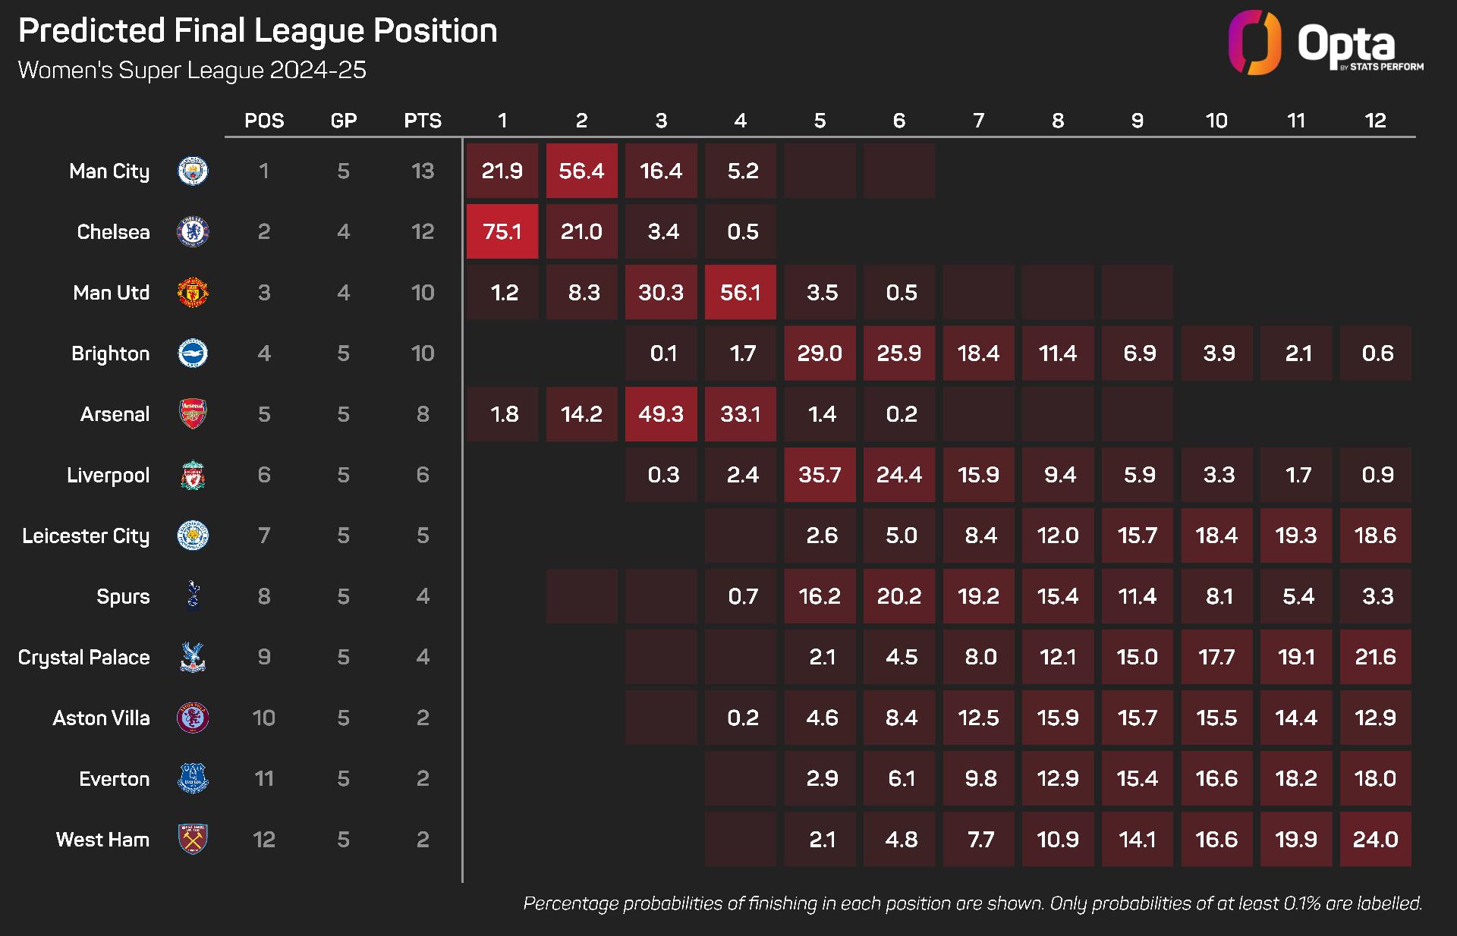This screenshot has height=936, width=1457.
Task: Select the PTS column header
Action: pos(423,121)
